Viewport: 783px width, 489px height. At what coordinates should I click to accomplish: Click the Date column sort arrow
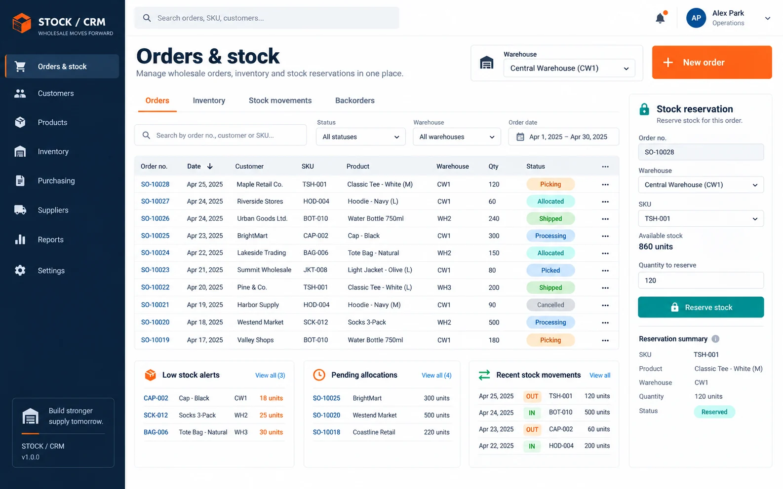(210, 166)
